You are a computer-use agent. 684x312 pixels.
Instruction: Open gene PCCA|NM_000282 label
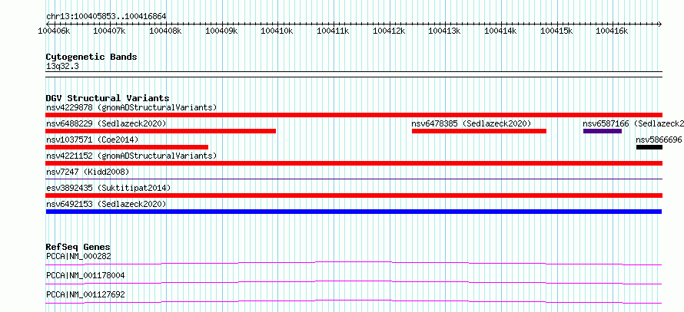click(x=78, y=256)
